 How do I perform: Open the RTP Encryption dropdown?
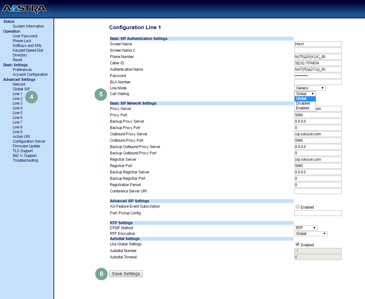(x=311, y=234)
